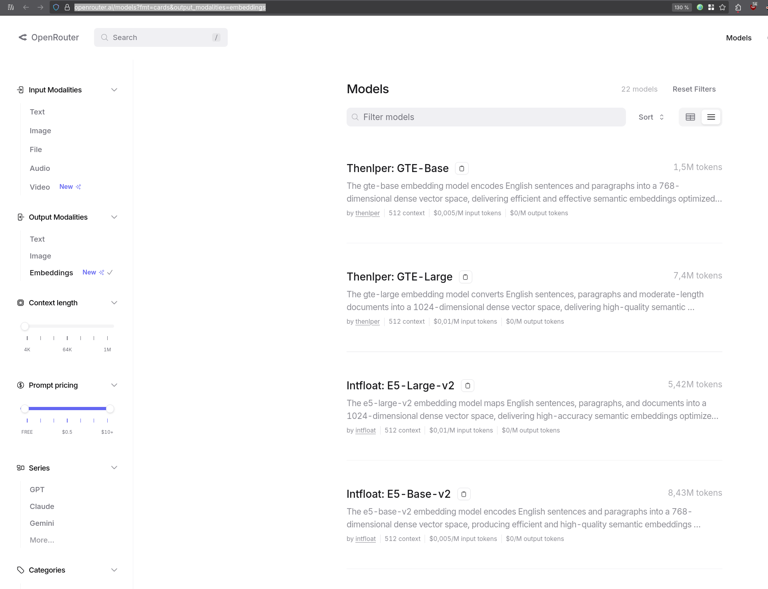Switch to list view layout

coord(711,117)
